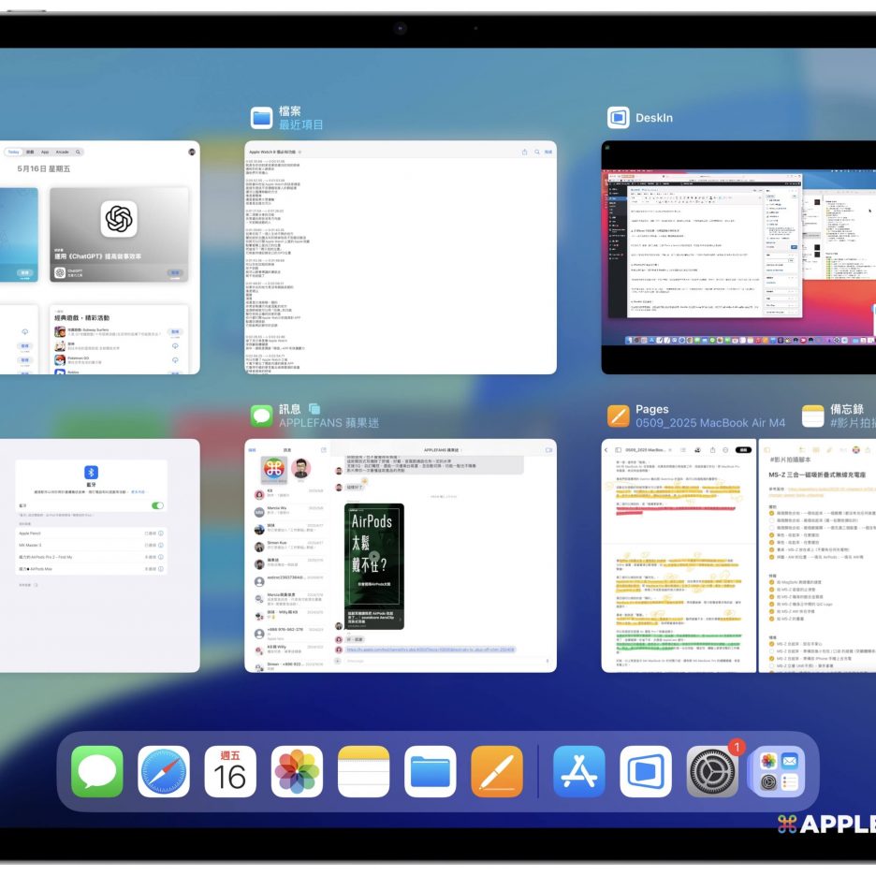The height and width of the screenshot is (876, 876).
Task: Open Settings with notification badge
Action: (x=712, y=771)
